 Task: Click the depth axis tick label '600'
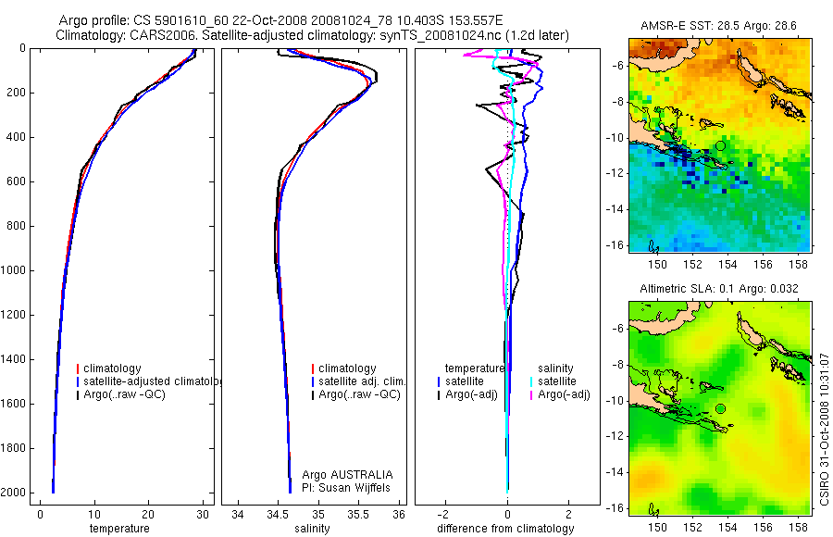click(x=19, y=181)
